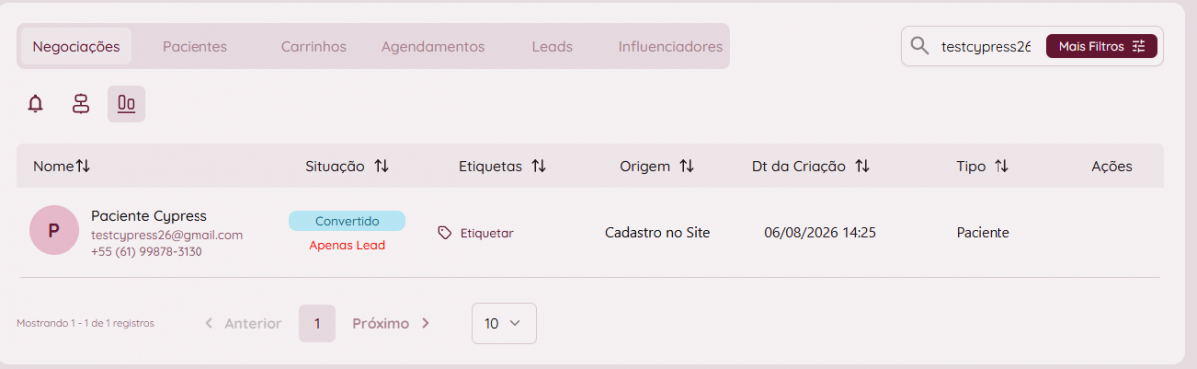
Task: Click the search field with testcypress26
Action: [986, 46]
